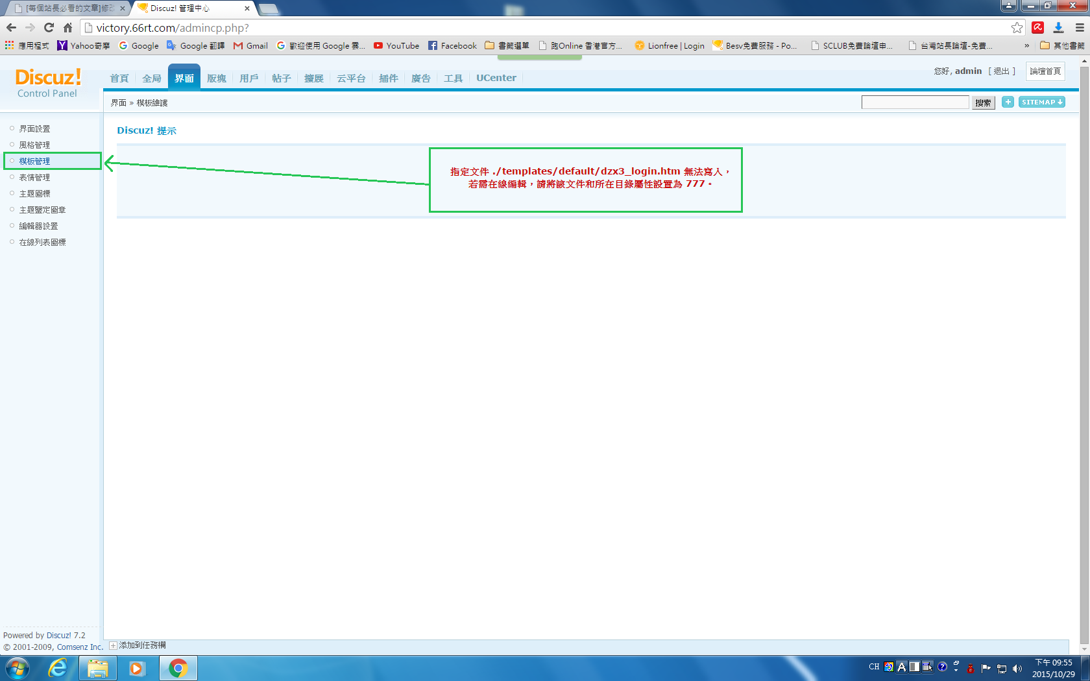The image size is (1090, 681).
Task: Open the 廣告 nav tab
Action: [421, 78]
